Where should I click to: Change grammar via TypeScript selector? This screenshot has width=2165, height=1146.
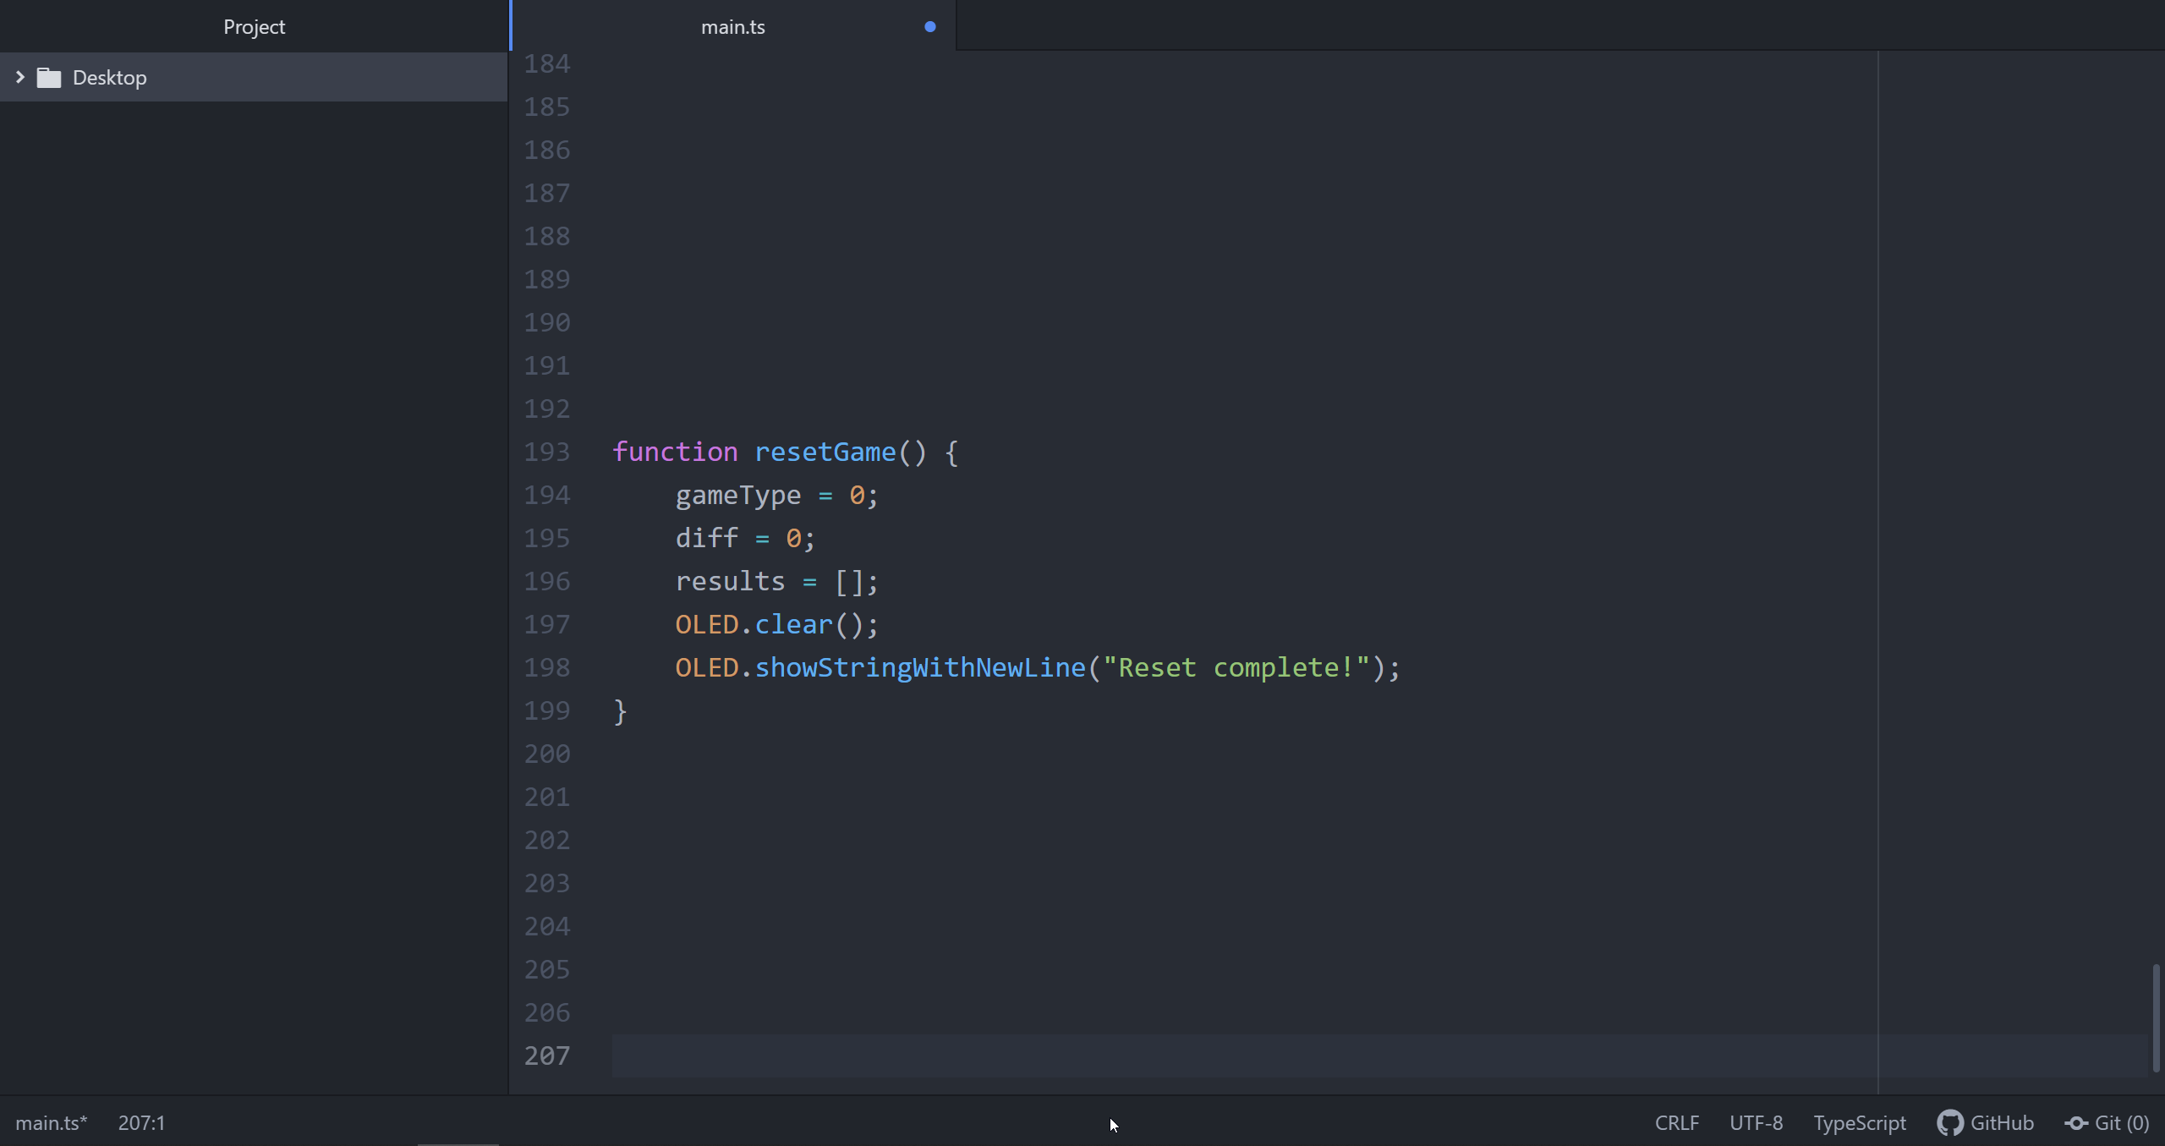(x=1859, y=1123)
